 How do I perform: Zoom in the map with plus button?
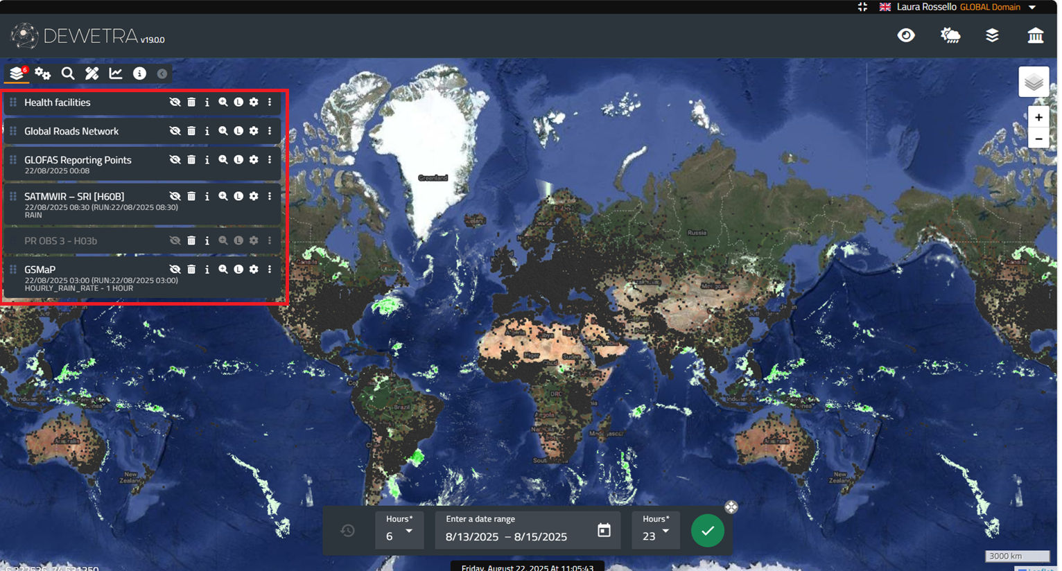(x=1038, y=118)
